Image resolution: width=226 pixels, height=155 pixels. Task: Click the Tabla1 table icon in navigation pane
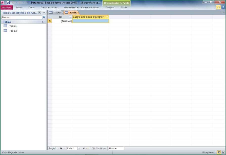pos(5,26)
